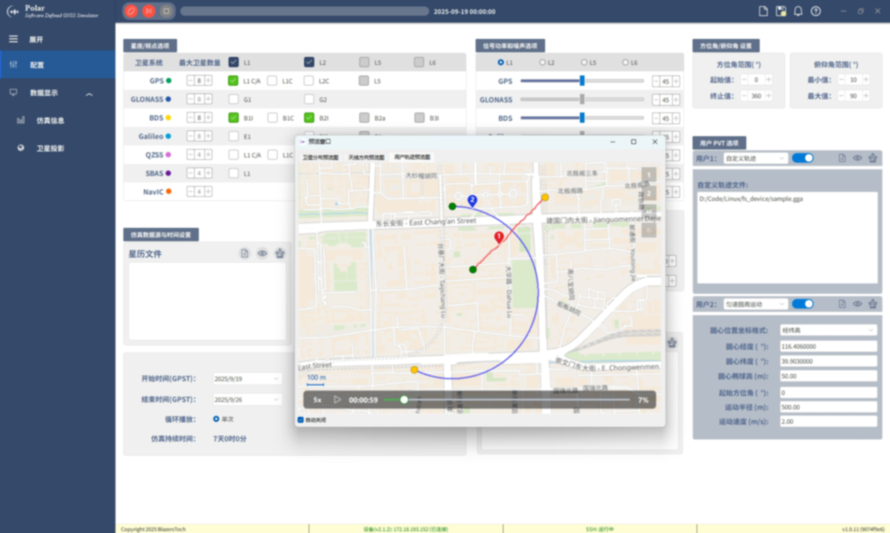Select 配置 in the sidebar

57,65
